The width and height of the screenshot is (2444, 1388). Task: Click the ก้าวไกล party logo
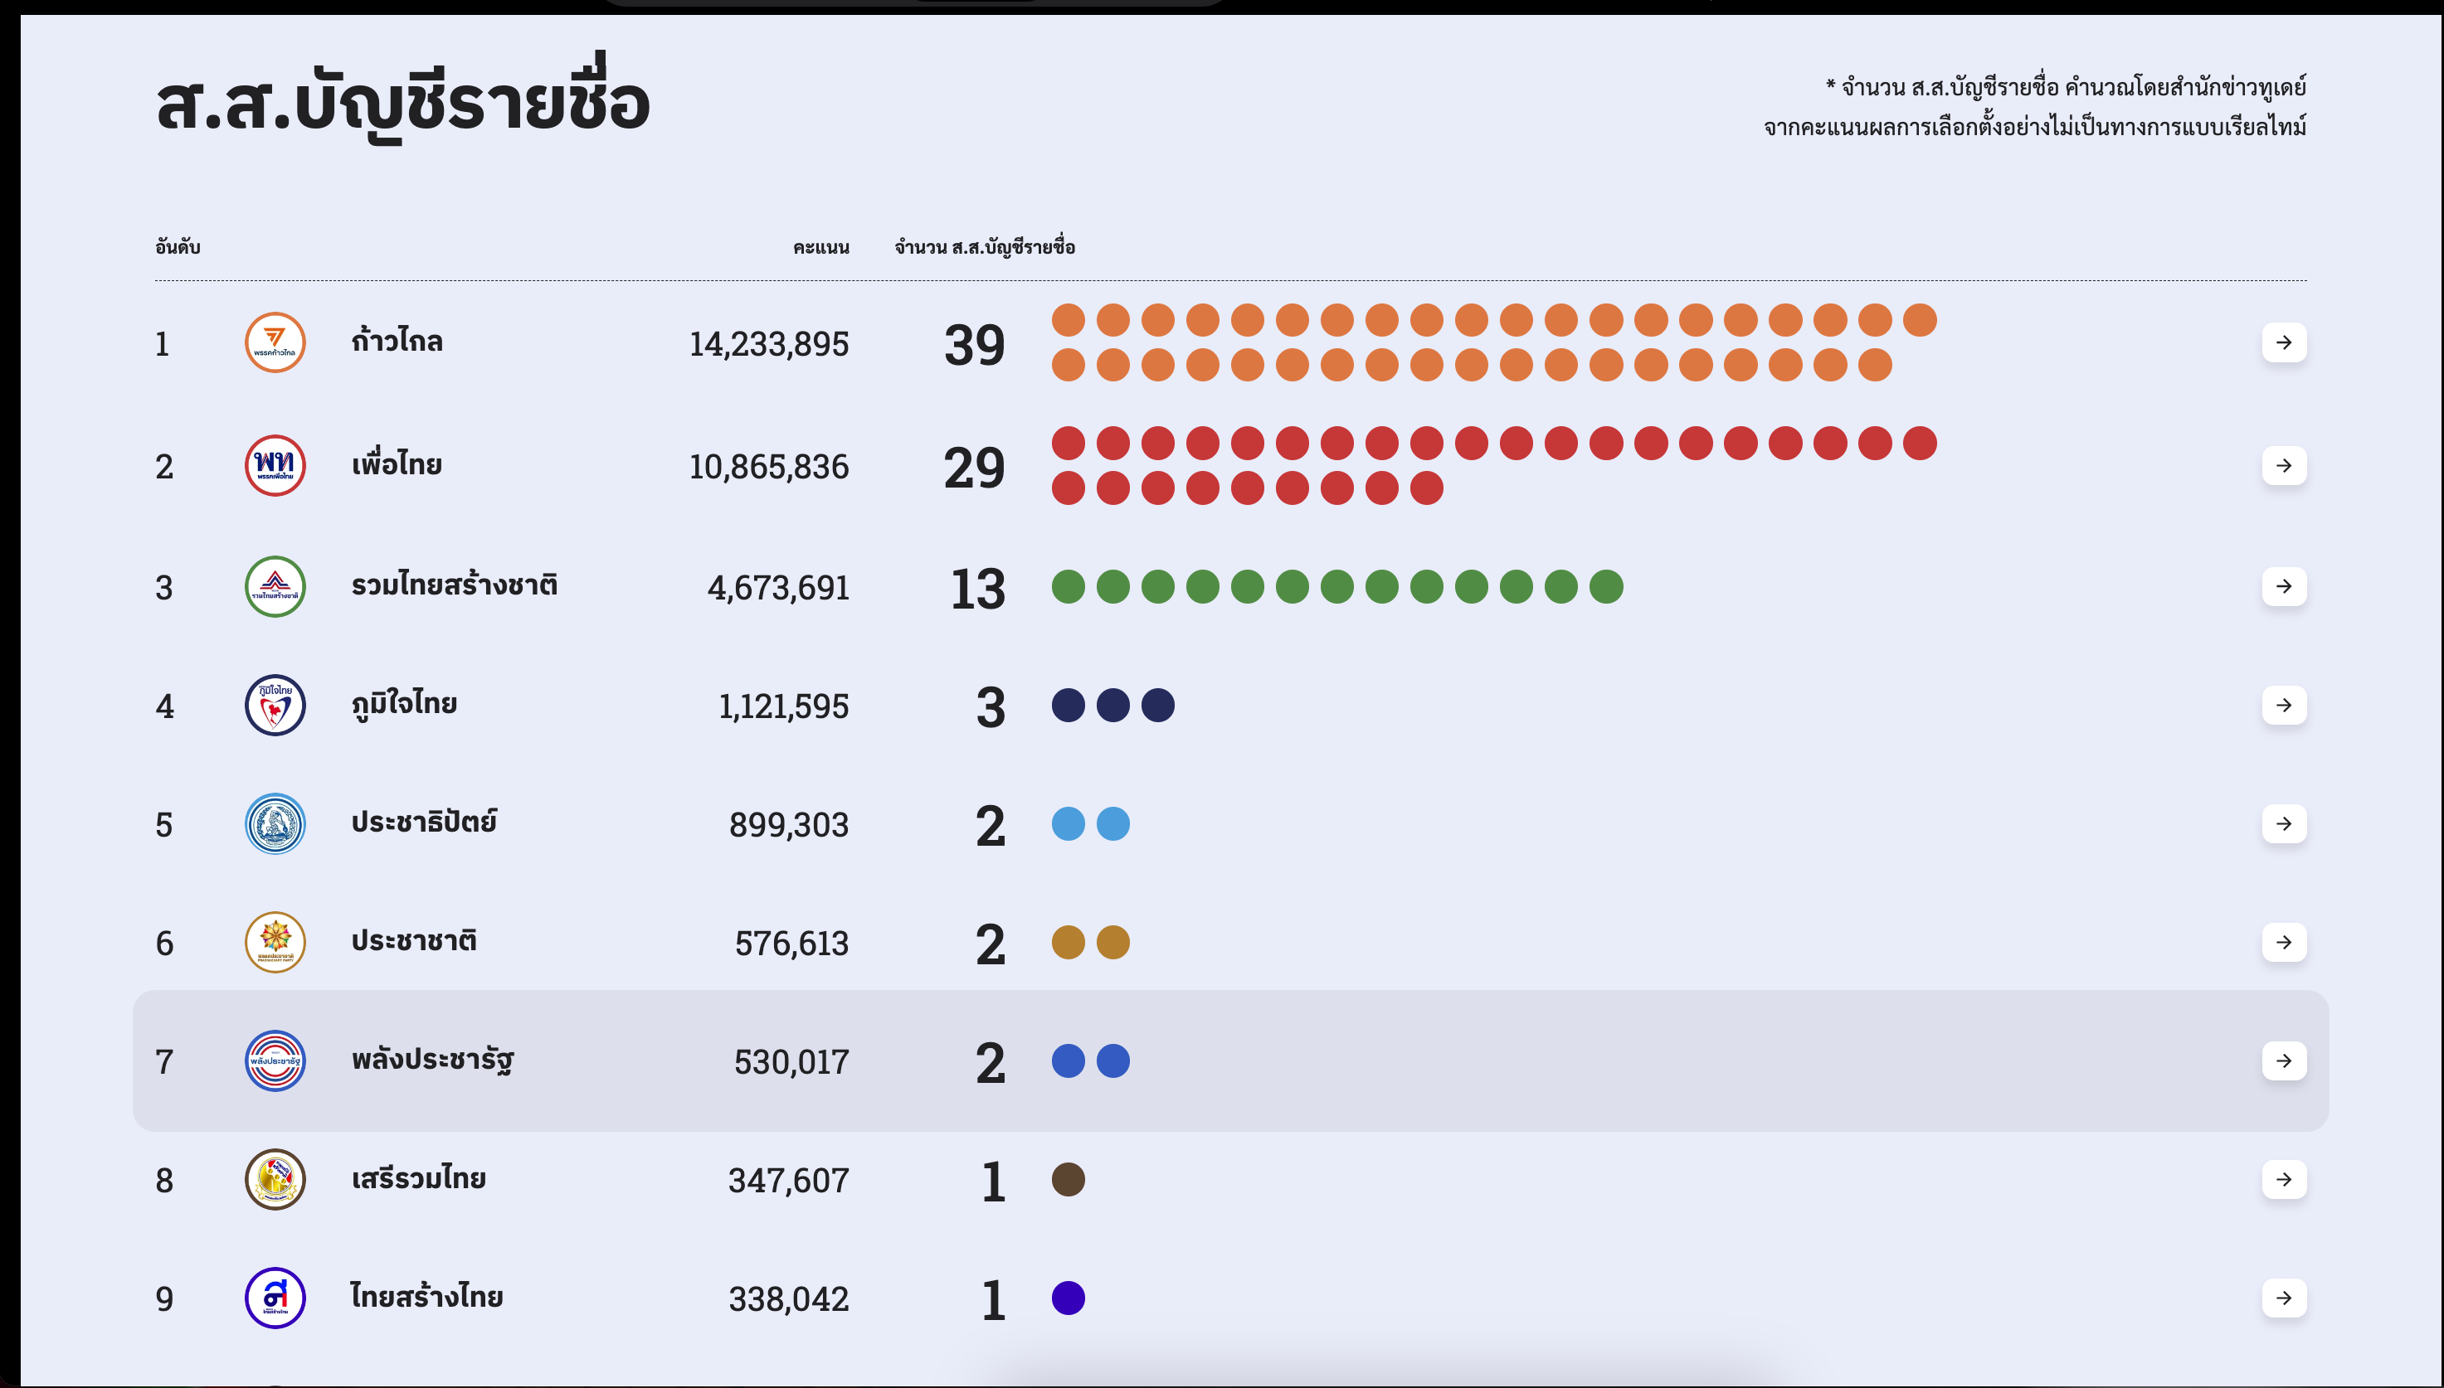click(275, 342)
